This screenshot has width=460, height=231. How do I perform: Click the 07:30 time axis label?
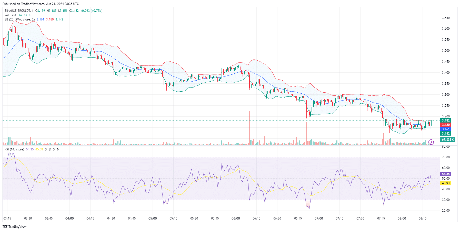tap(360, 218)
